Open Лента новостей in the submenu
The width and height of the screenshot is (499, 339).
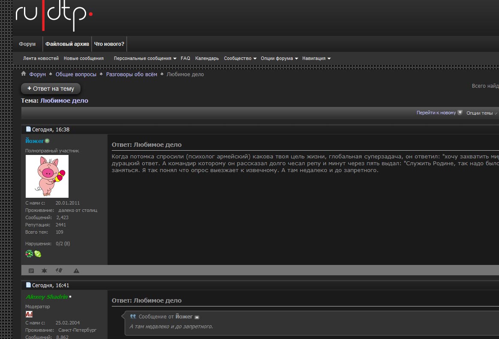pyautogui.click(x=41, y=59)
